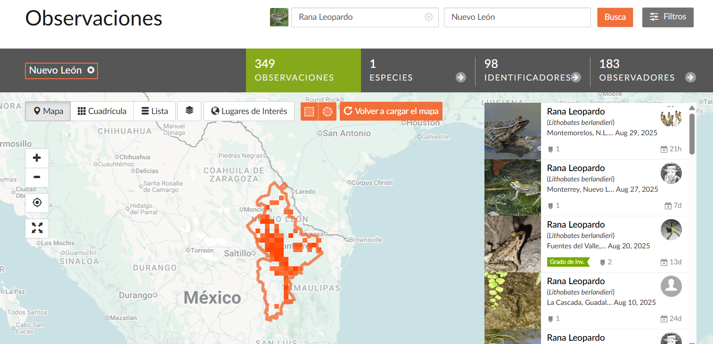
Task: Open Lugares de Interés menu
Action: click(249, 111)
